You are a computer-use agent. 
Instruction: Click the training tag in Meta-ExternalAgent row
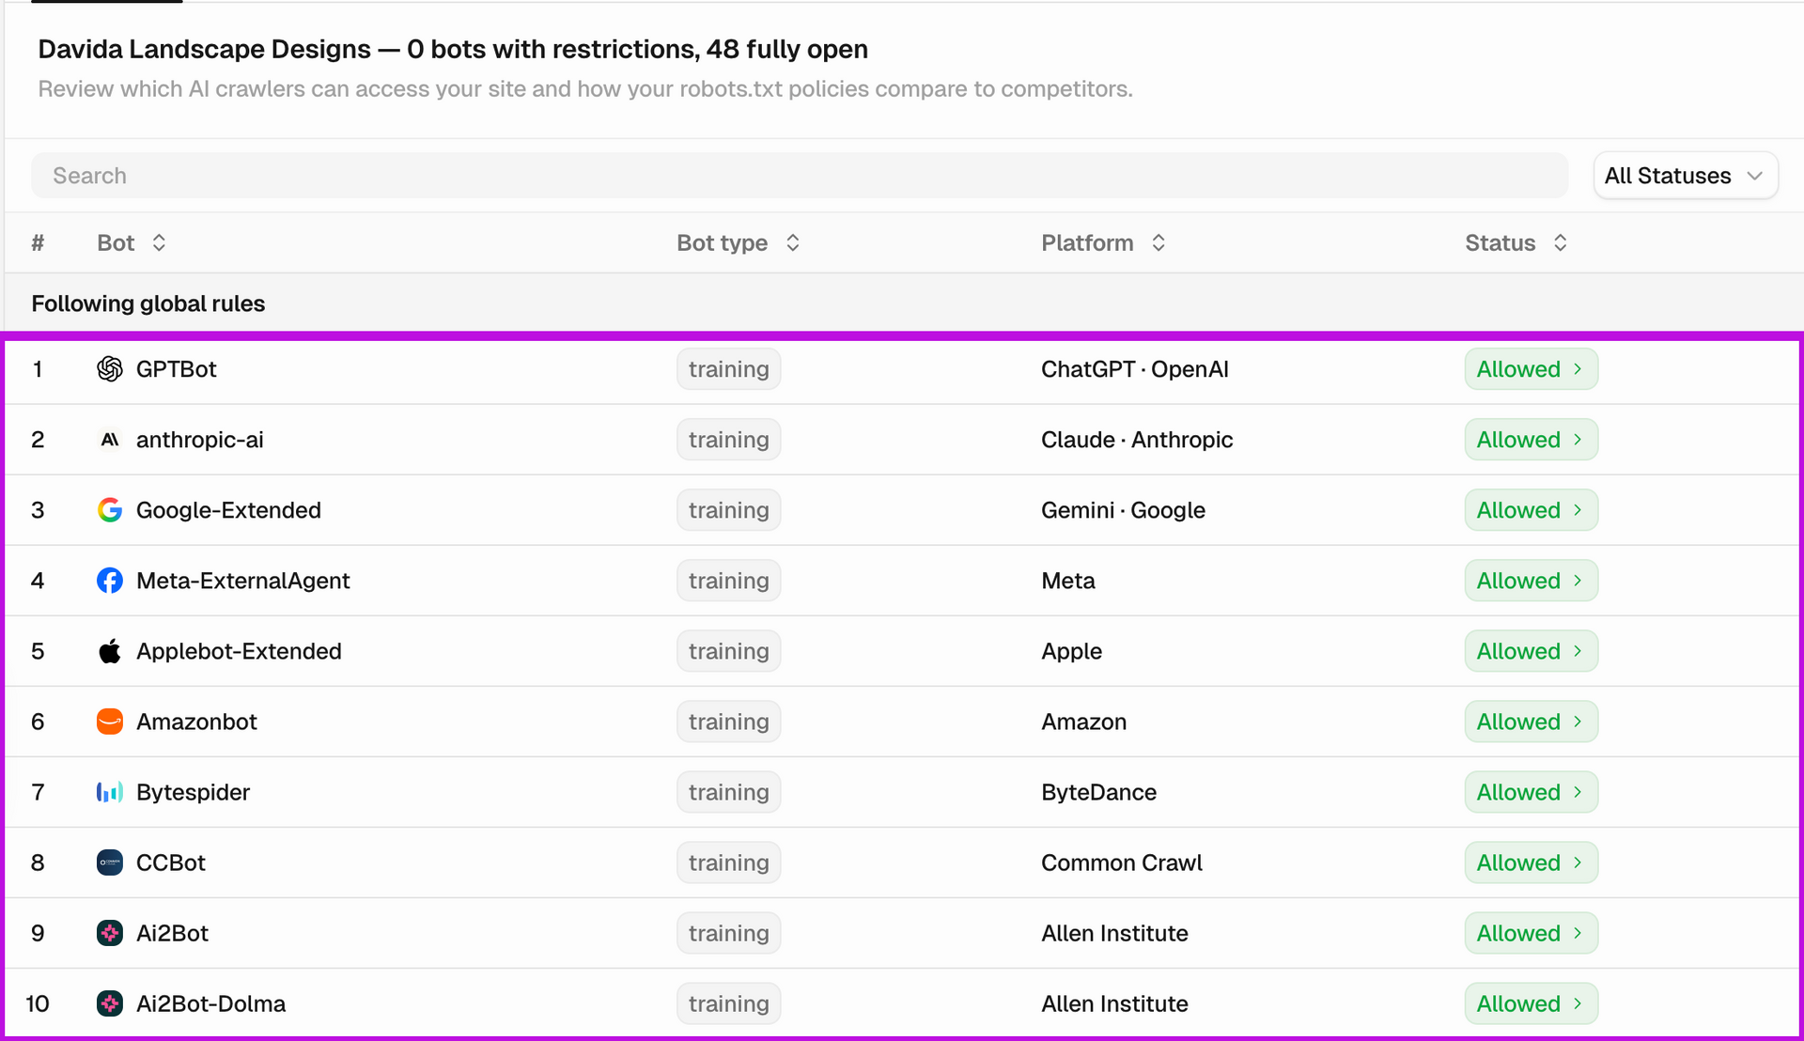click(x=728, y=581)
